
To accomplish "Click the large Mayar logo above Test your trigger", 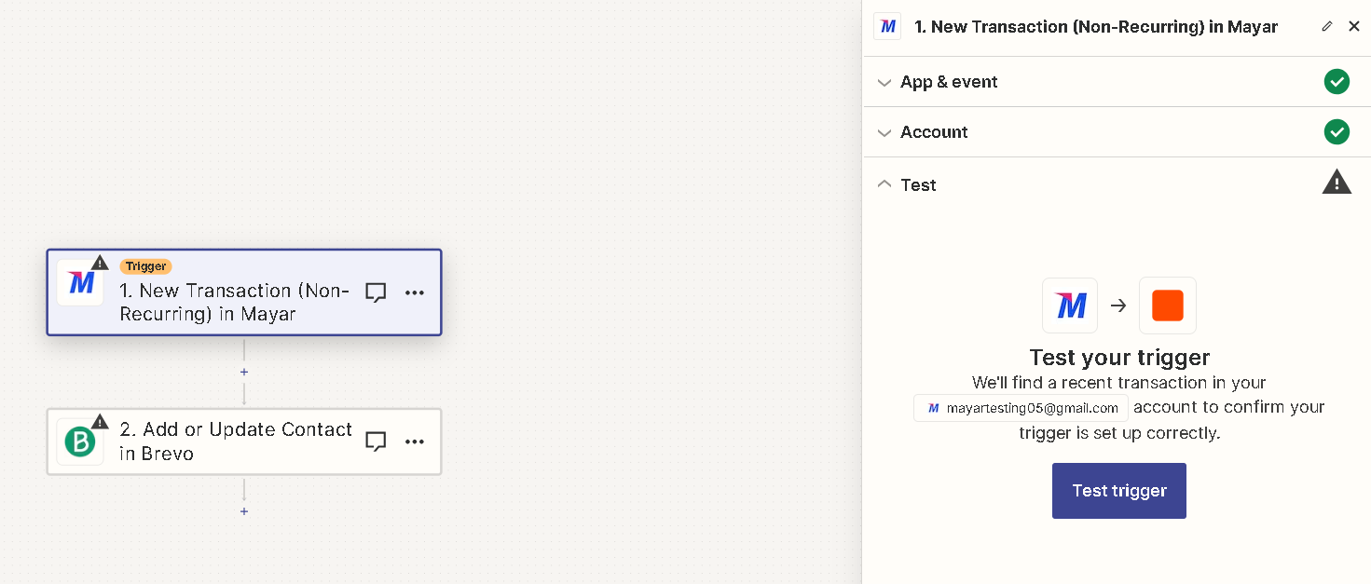I will pyautogui.click(x=1070, y=306).
